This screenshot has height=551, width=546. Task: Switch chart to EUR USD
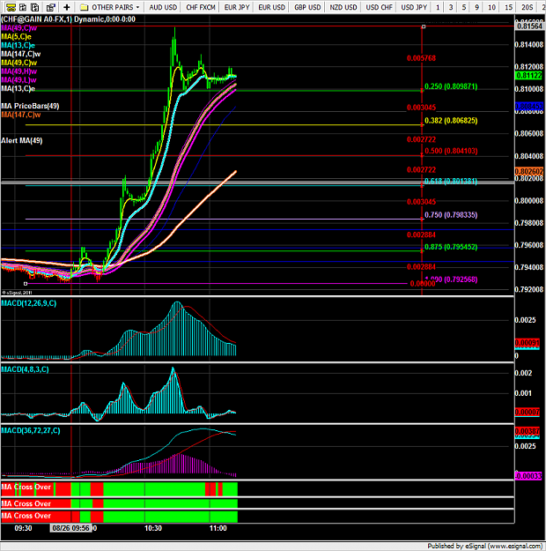click(271, 7)
